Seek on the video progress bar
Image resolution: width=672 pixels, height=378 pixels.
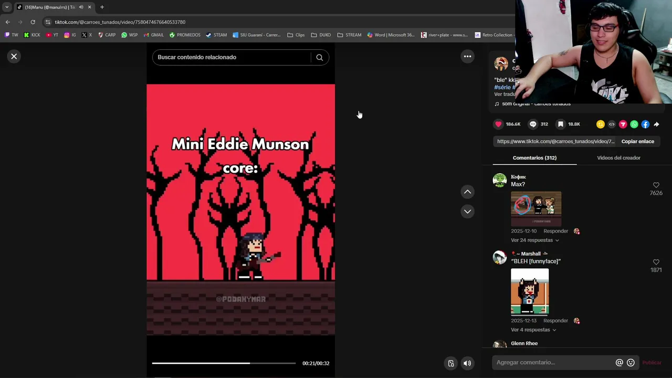[224, 363]
